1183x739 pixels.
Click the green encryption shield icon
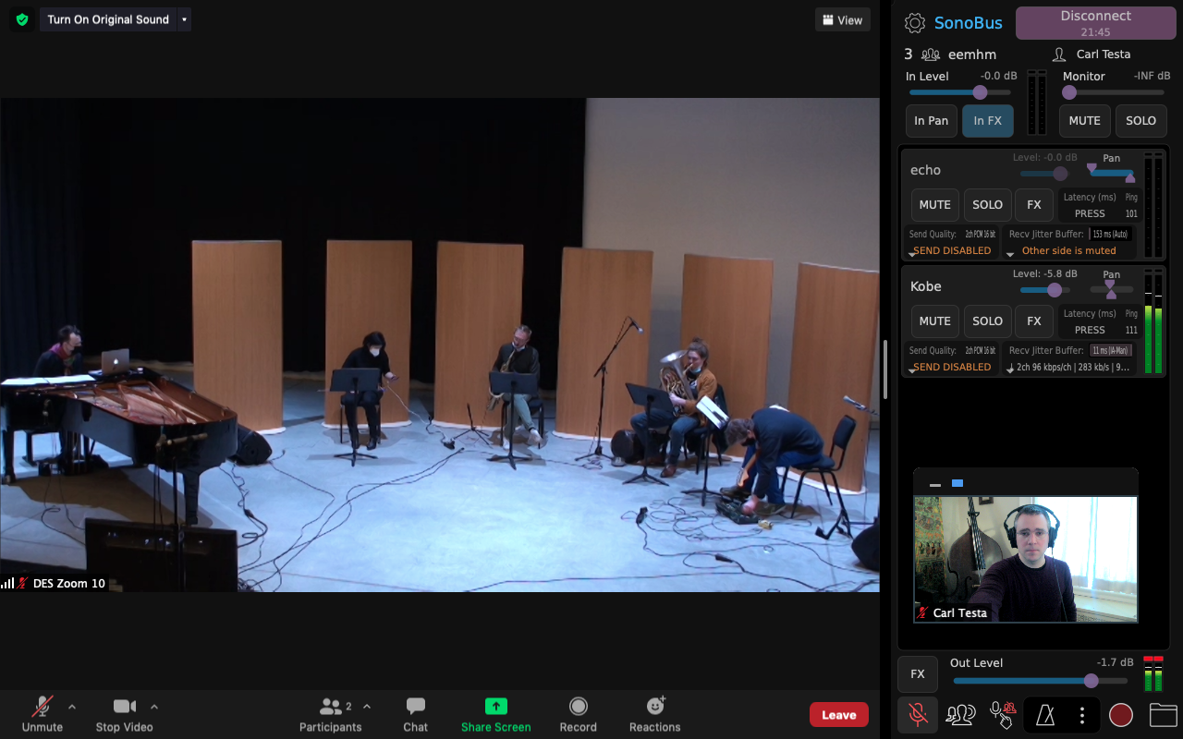coord(22,19)
